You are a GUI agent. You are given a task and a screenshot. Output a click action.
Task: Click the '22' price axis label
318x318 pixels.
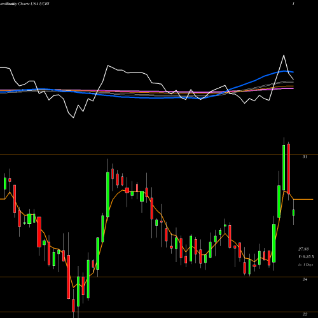click(305, 314)
